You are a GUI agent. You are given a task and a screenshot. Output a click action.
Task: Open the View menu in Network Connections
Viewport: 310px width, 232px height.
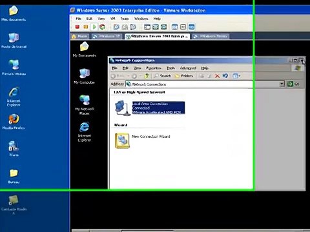coord(138,68)
